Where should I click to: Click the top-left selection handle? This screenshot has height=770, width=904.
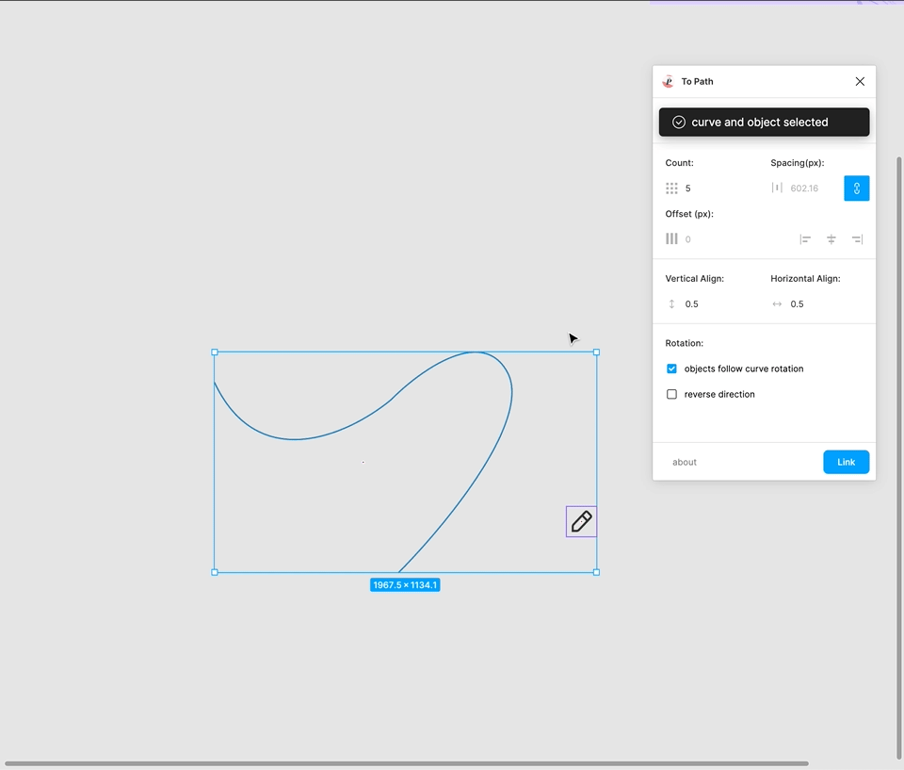(215, 352)
